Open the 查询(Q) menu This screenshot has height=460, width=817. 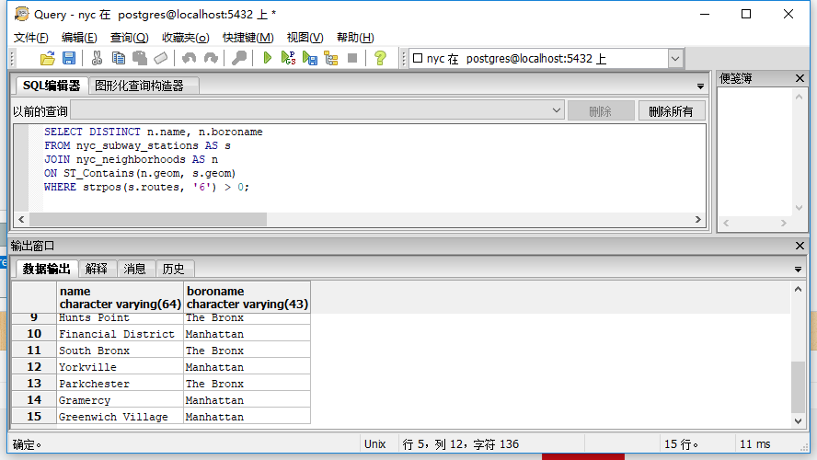pos(129,38)
